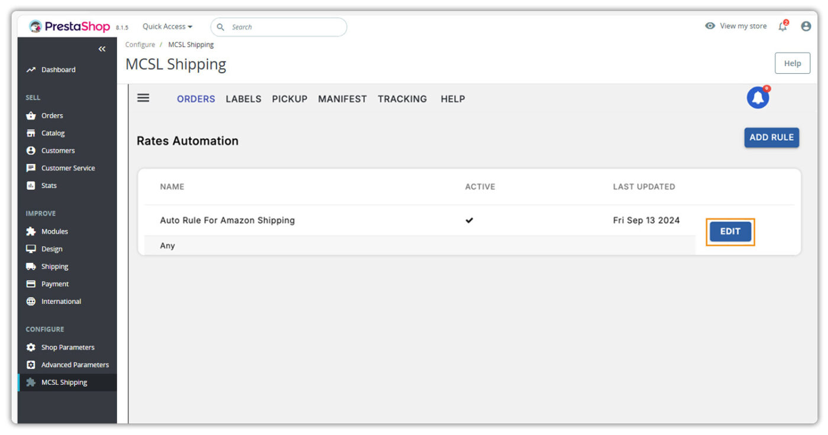
Task: Click the Configure breadcrumb link
Action: 140,44
